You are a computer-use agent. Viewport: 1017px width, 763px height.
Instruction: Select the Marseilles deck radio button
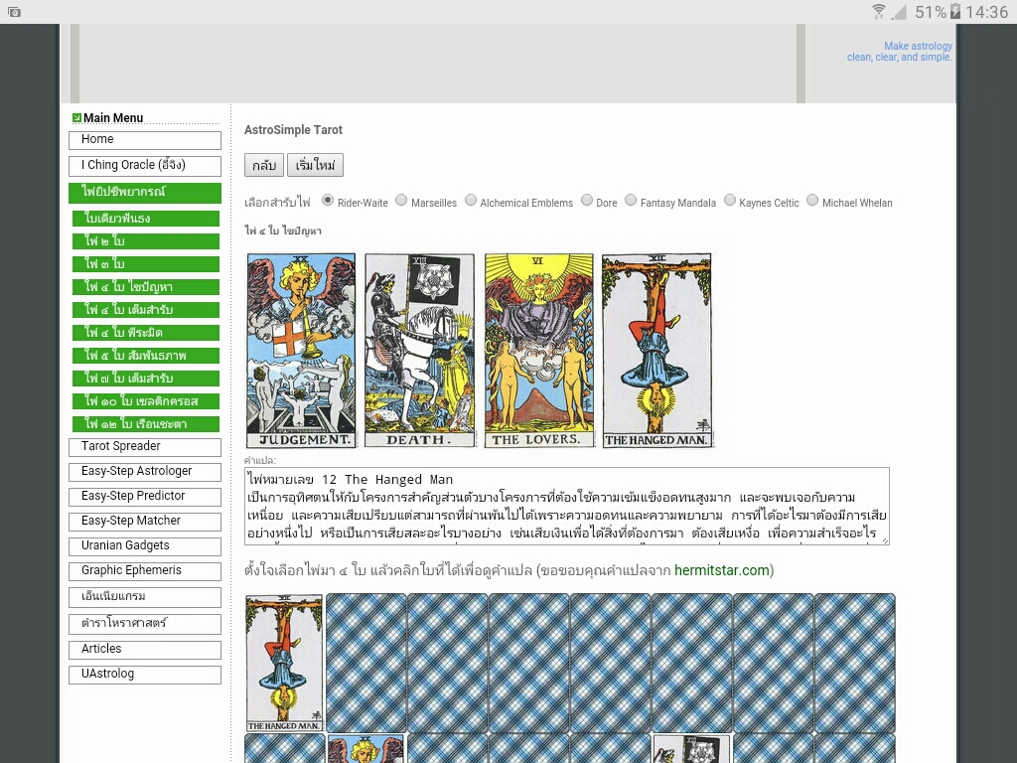(x=401, y=201)
